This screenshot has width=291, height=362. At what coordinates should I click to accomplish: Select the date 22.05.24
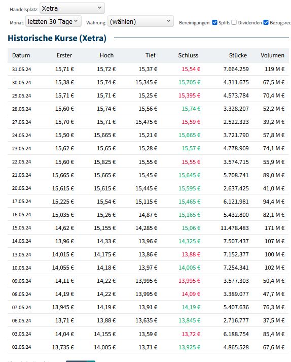point(21,161)
